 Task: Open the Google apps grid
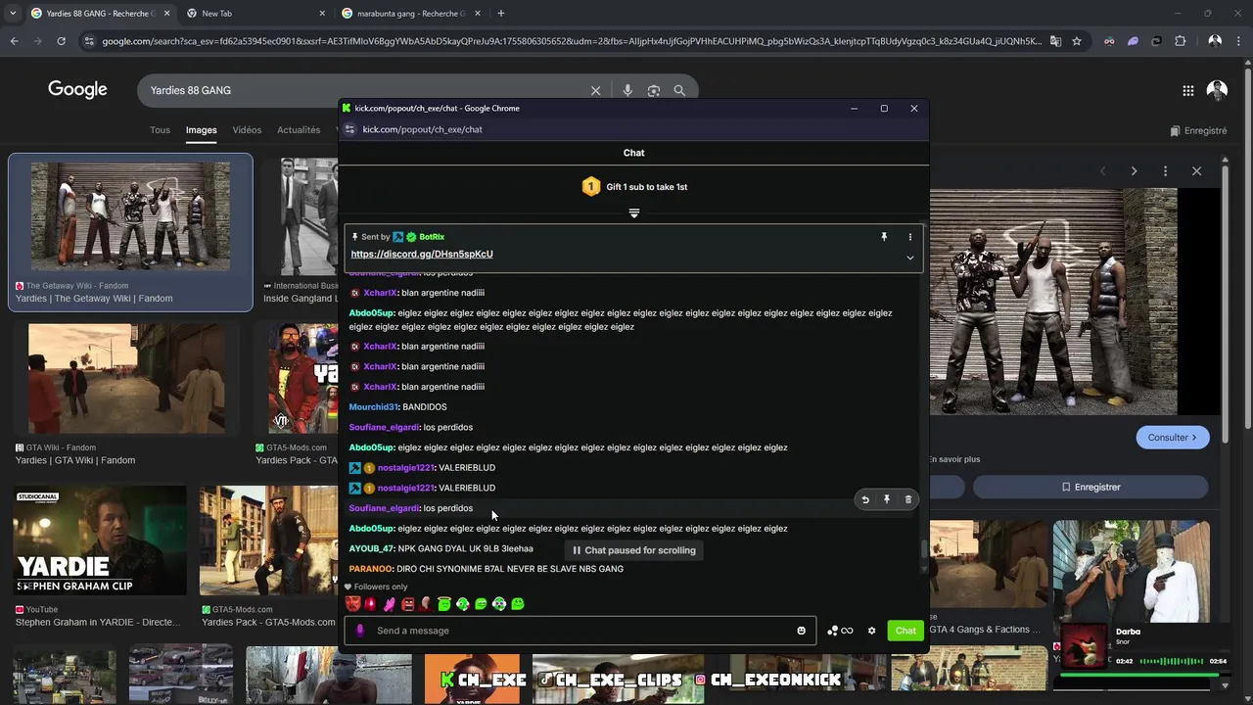[1187, 90]
